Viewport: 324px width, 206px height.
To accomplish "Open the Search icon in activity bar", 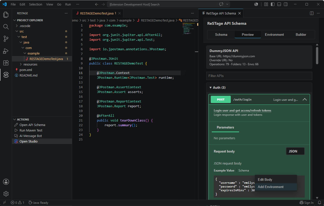I will tap(6, 26).
